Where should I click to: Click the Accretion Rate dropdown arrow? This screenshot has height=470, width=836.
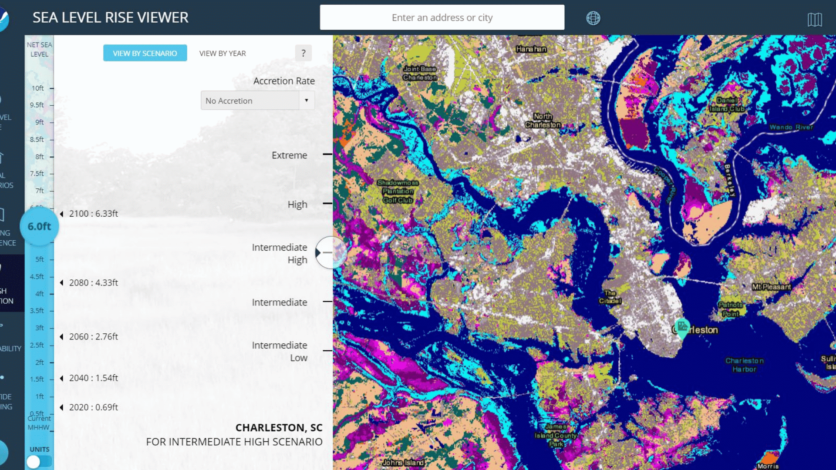pos(307,101)
